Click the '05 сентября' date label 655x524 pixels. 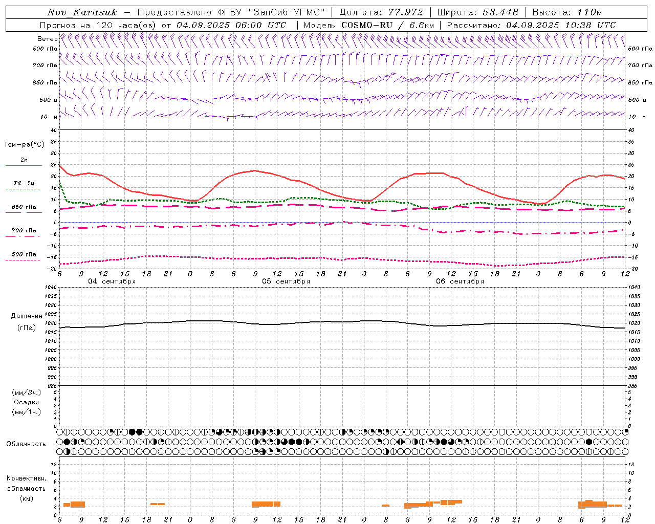coord(286,281)
